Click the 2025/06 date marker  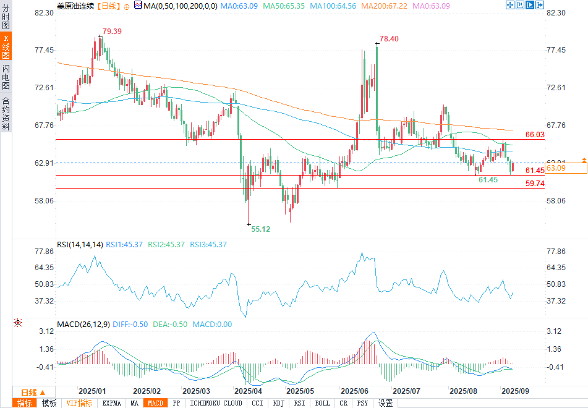coord(354,391)
